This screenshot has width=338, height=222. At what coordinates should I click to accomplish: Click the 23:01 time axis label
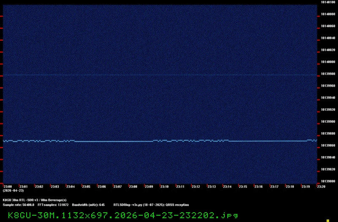click(x=24, y=186)
